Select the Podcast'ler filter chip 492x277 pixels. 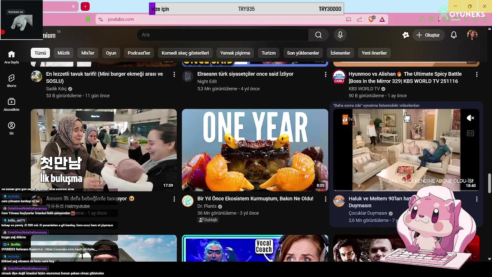[x=139, y=53]
